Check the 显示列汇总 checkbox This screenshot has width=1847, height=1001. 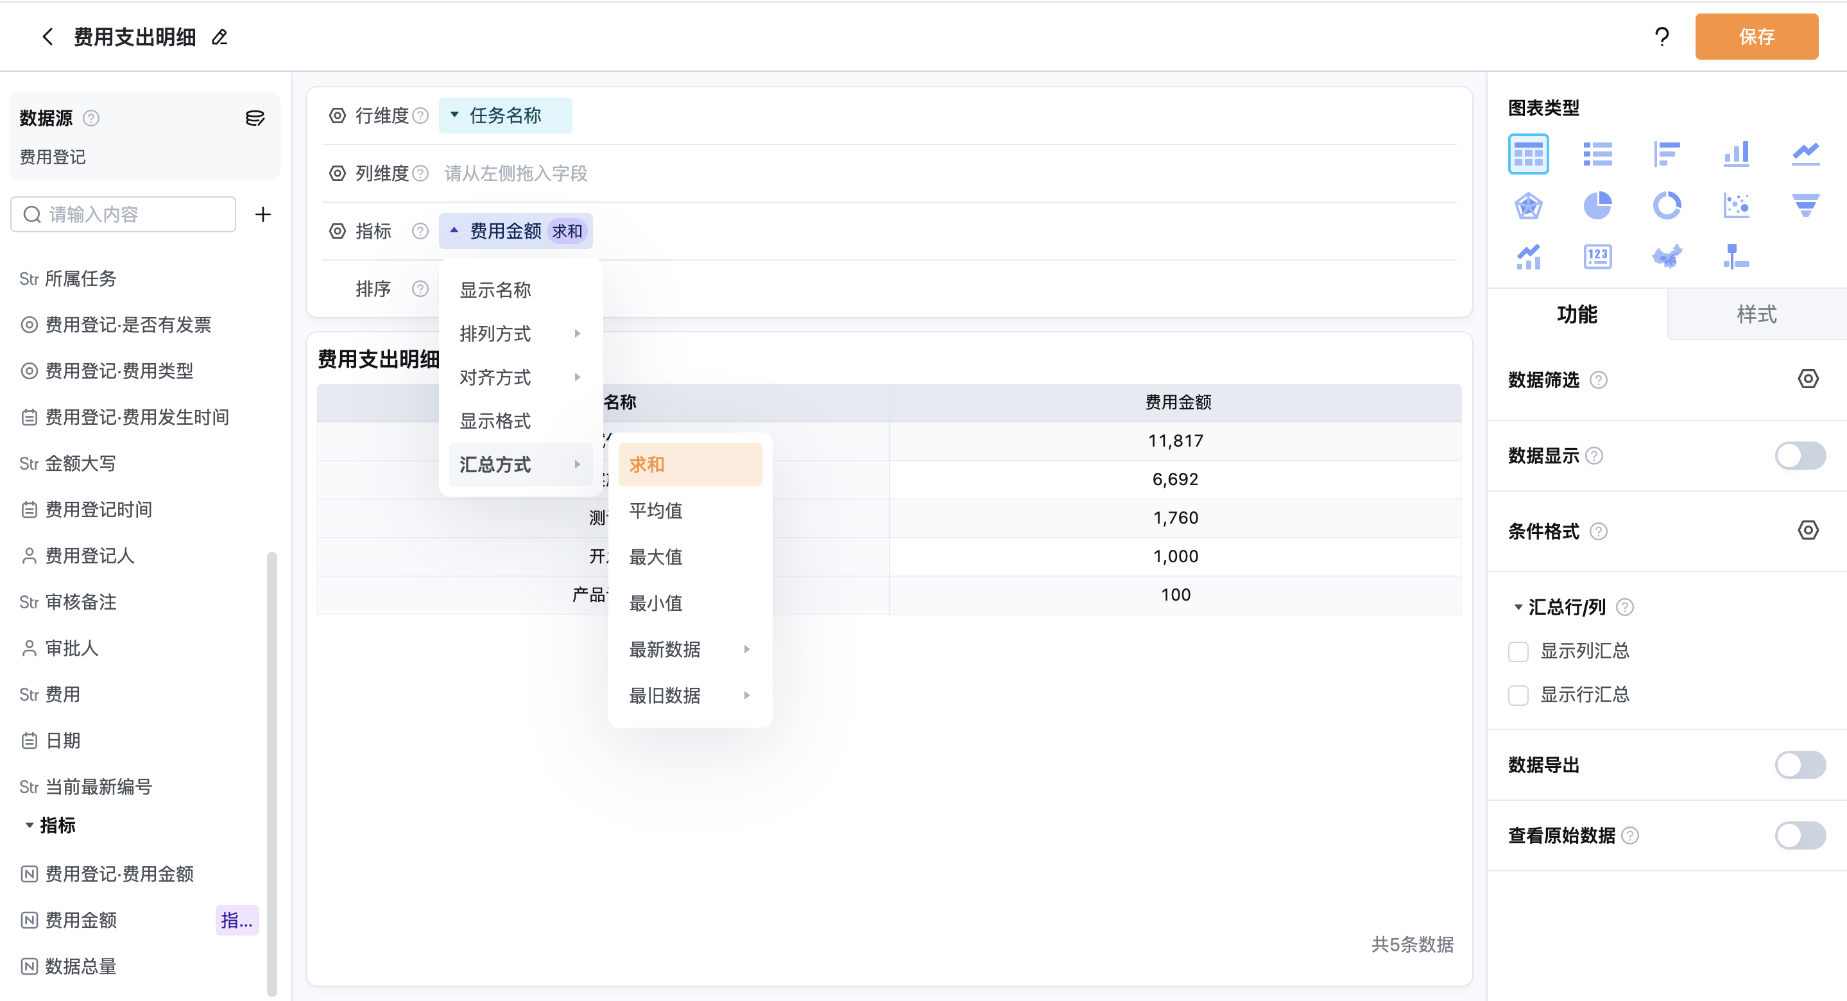1518,651
